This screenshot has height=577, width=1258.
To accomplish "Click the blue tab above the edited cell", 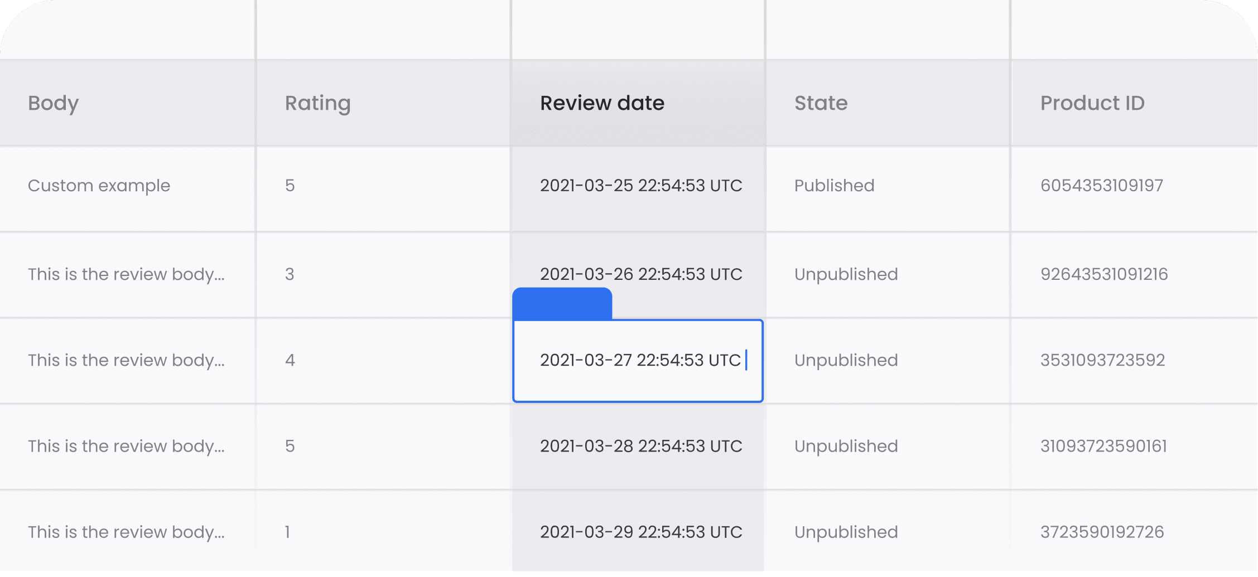I will 562,304.
